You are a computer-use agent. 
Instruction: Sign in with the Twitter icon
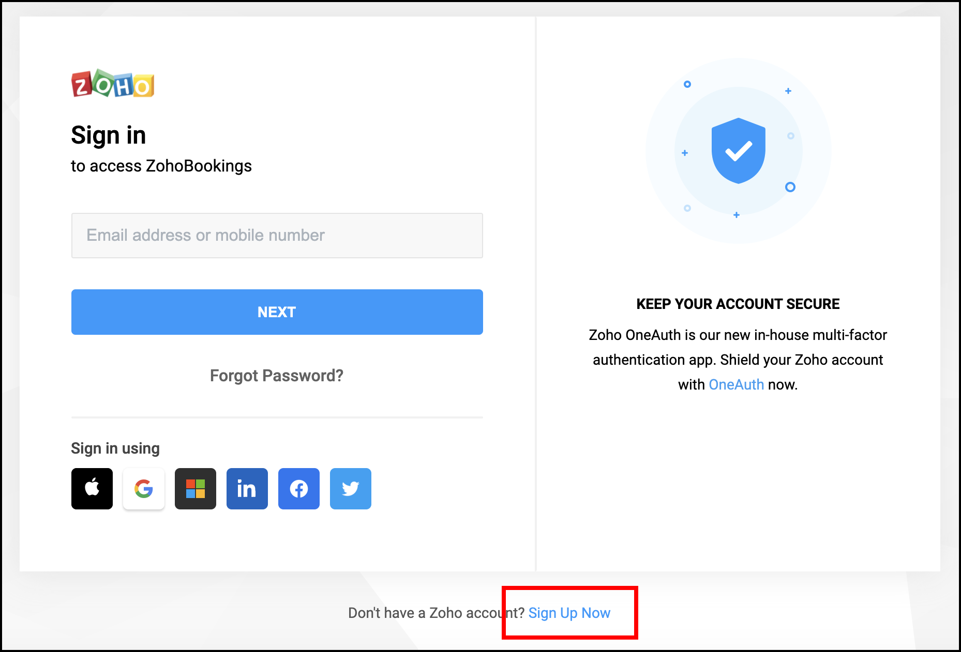click(x=351, y=489)
